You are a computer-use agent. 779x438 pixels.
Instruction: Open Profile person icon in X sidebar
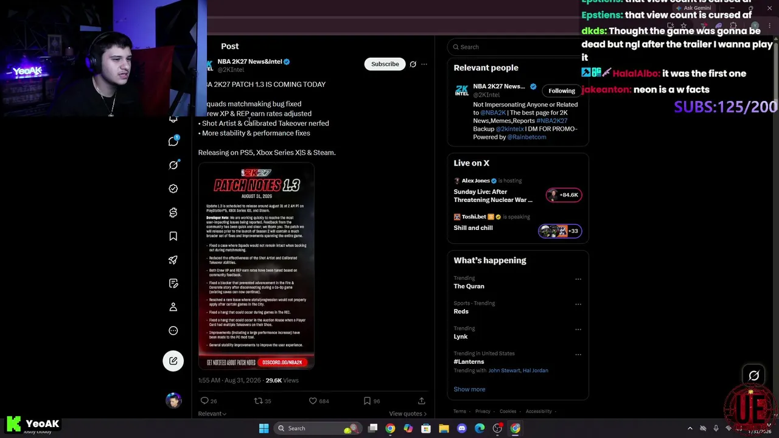[x=173, y=307]
